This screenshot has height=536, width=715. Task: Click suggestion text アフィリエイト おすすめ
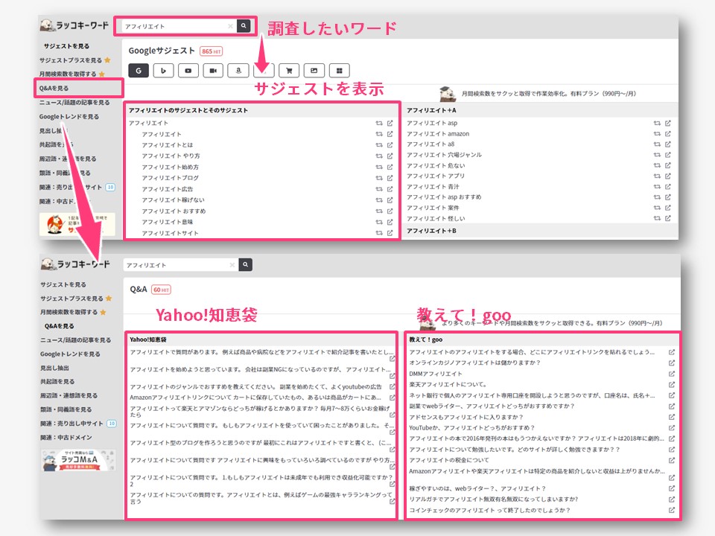pos(174,211)
